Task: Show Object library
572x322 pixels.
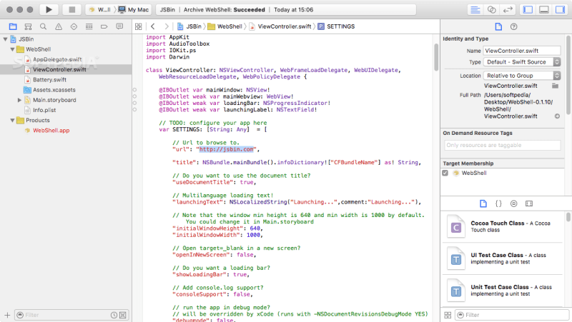Action: tap(513, 203)
